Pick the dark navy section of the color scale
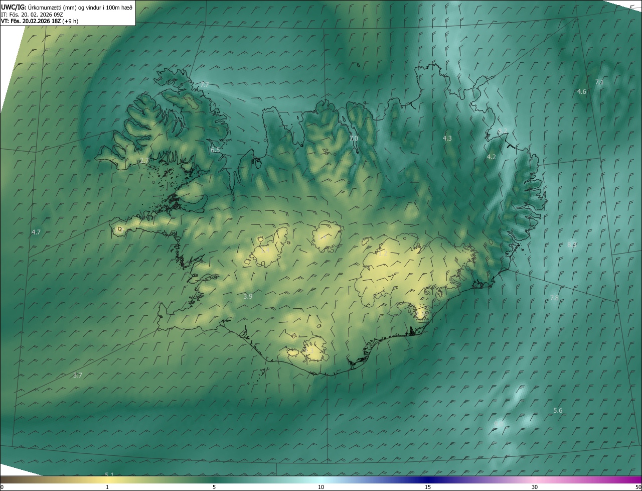This screenshot has height=491, width=642. click(428, 479)
